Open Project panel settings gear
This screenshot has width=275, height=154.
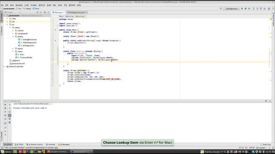point(45,12)
